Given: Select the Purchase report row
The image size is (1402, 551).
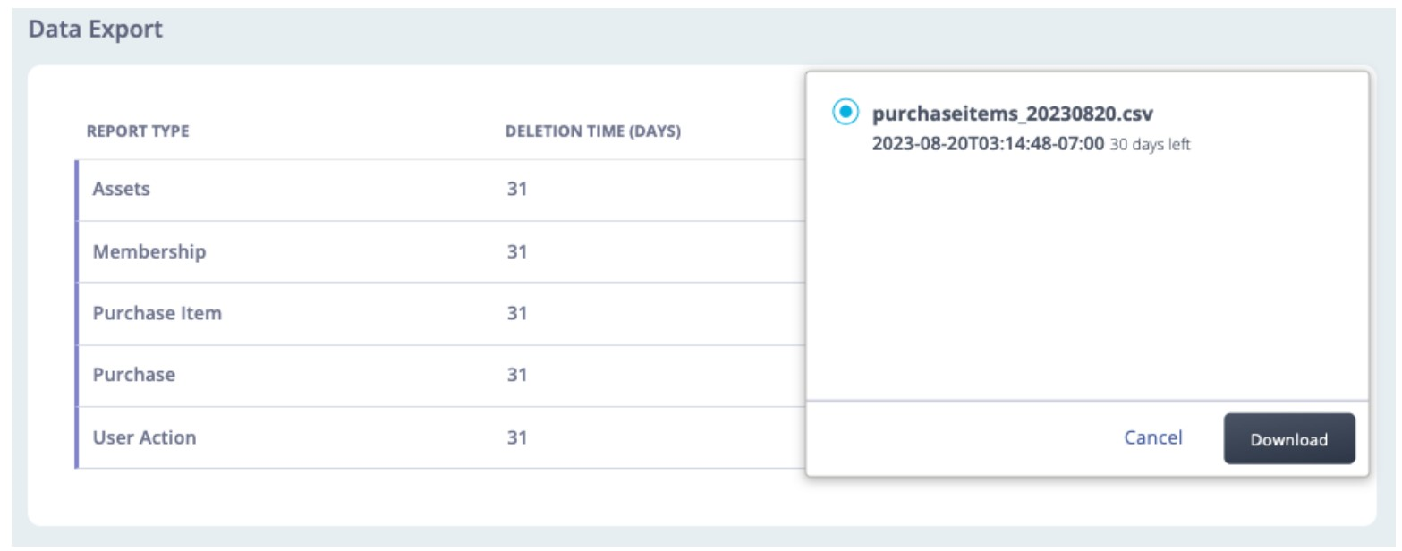Looking at the screenshot, I should tap(440, 376).
